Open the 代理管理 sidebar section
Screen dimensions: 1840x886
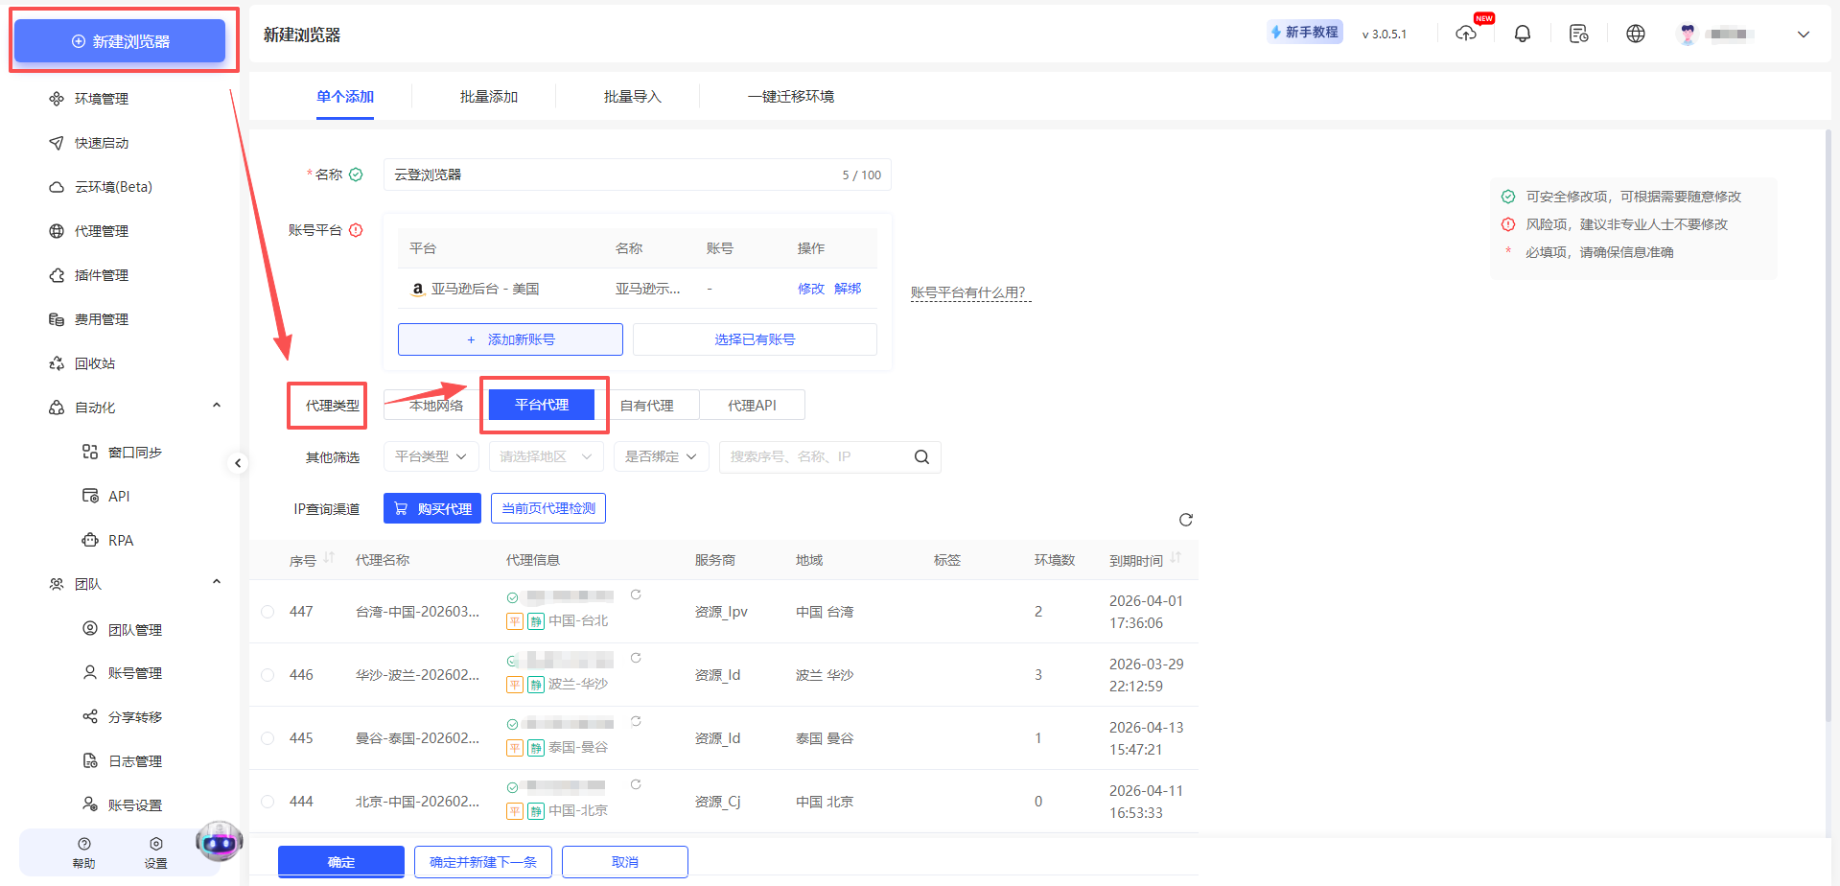click(x=100, y=230)
